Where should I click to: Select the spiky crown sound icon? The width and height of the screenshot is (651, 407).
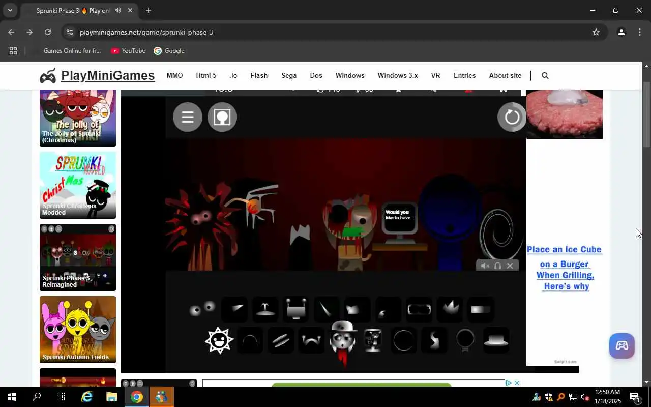[x=450, y=309]
